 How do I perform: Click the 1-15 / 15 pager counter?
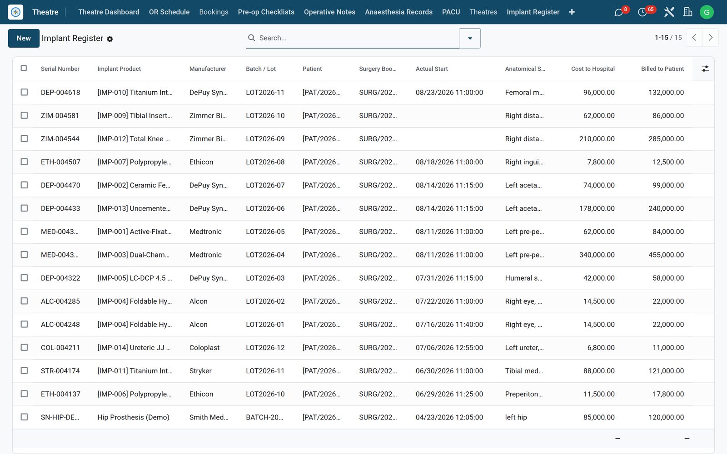pos(668,38)
